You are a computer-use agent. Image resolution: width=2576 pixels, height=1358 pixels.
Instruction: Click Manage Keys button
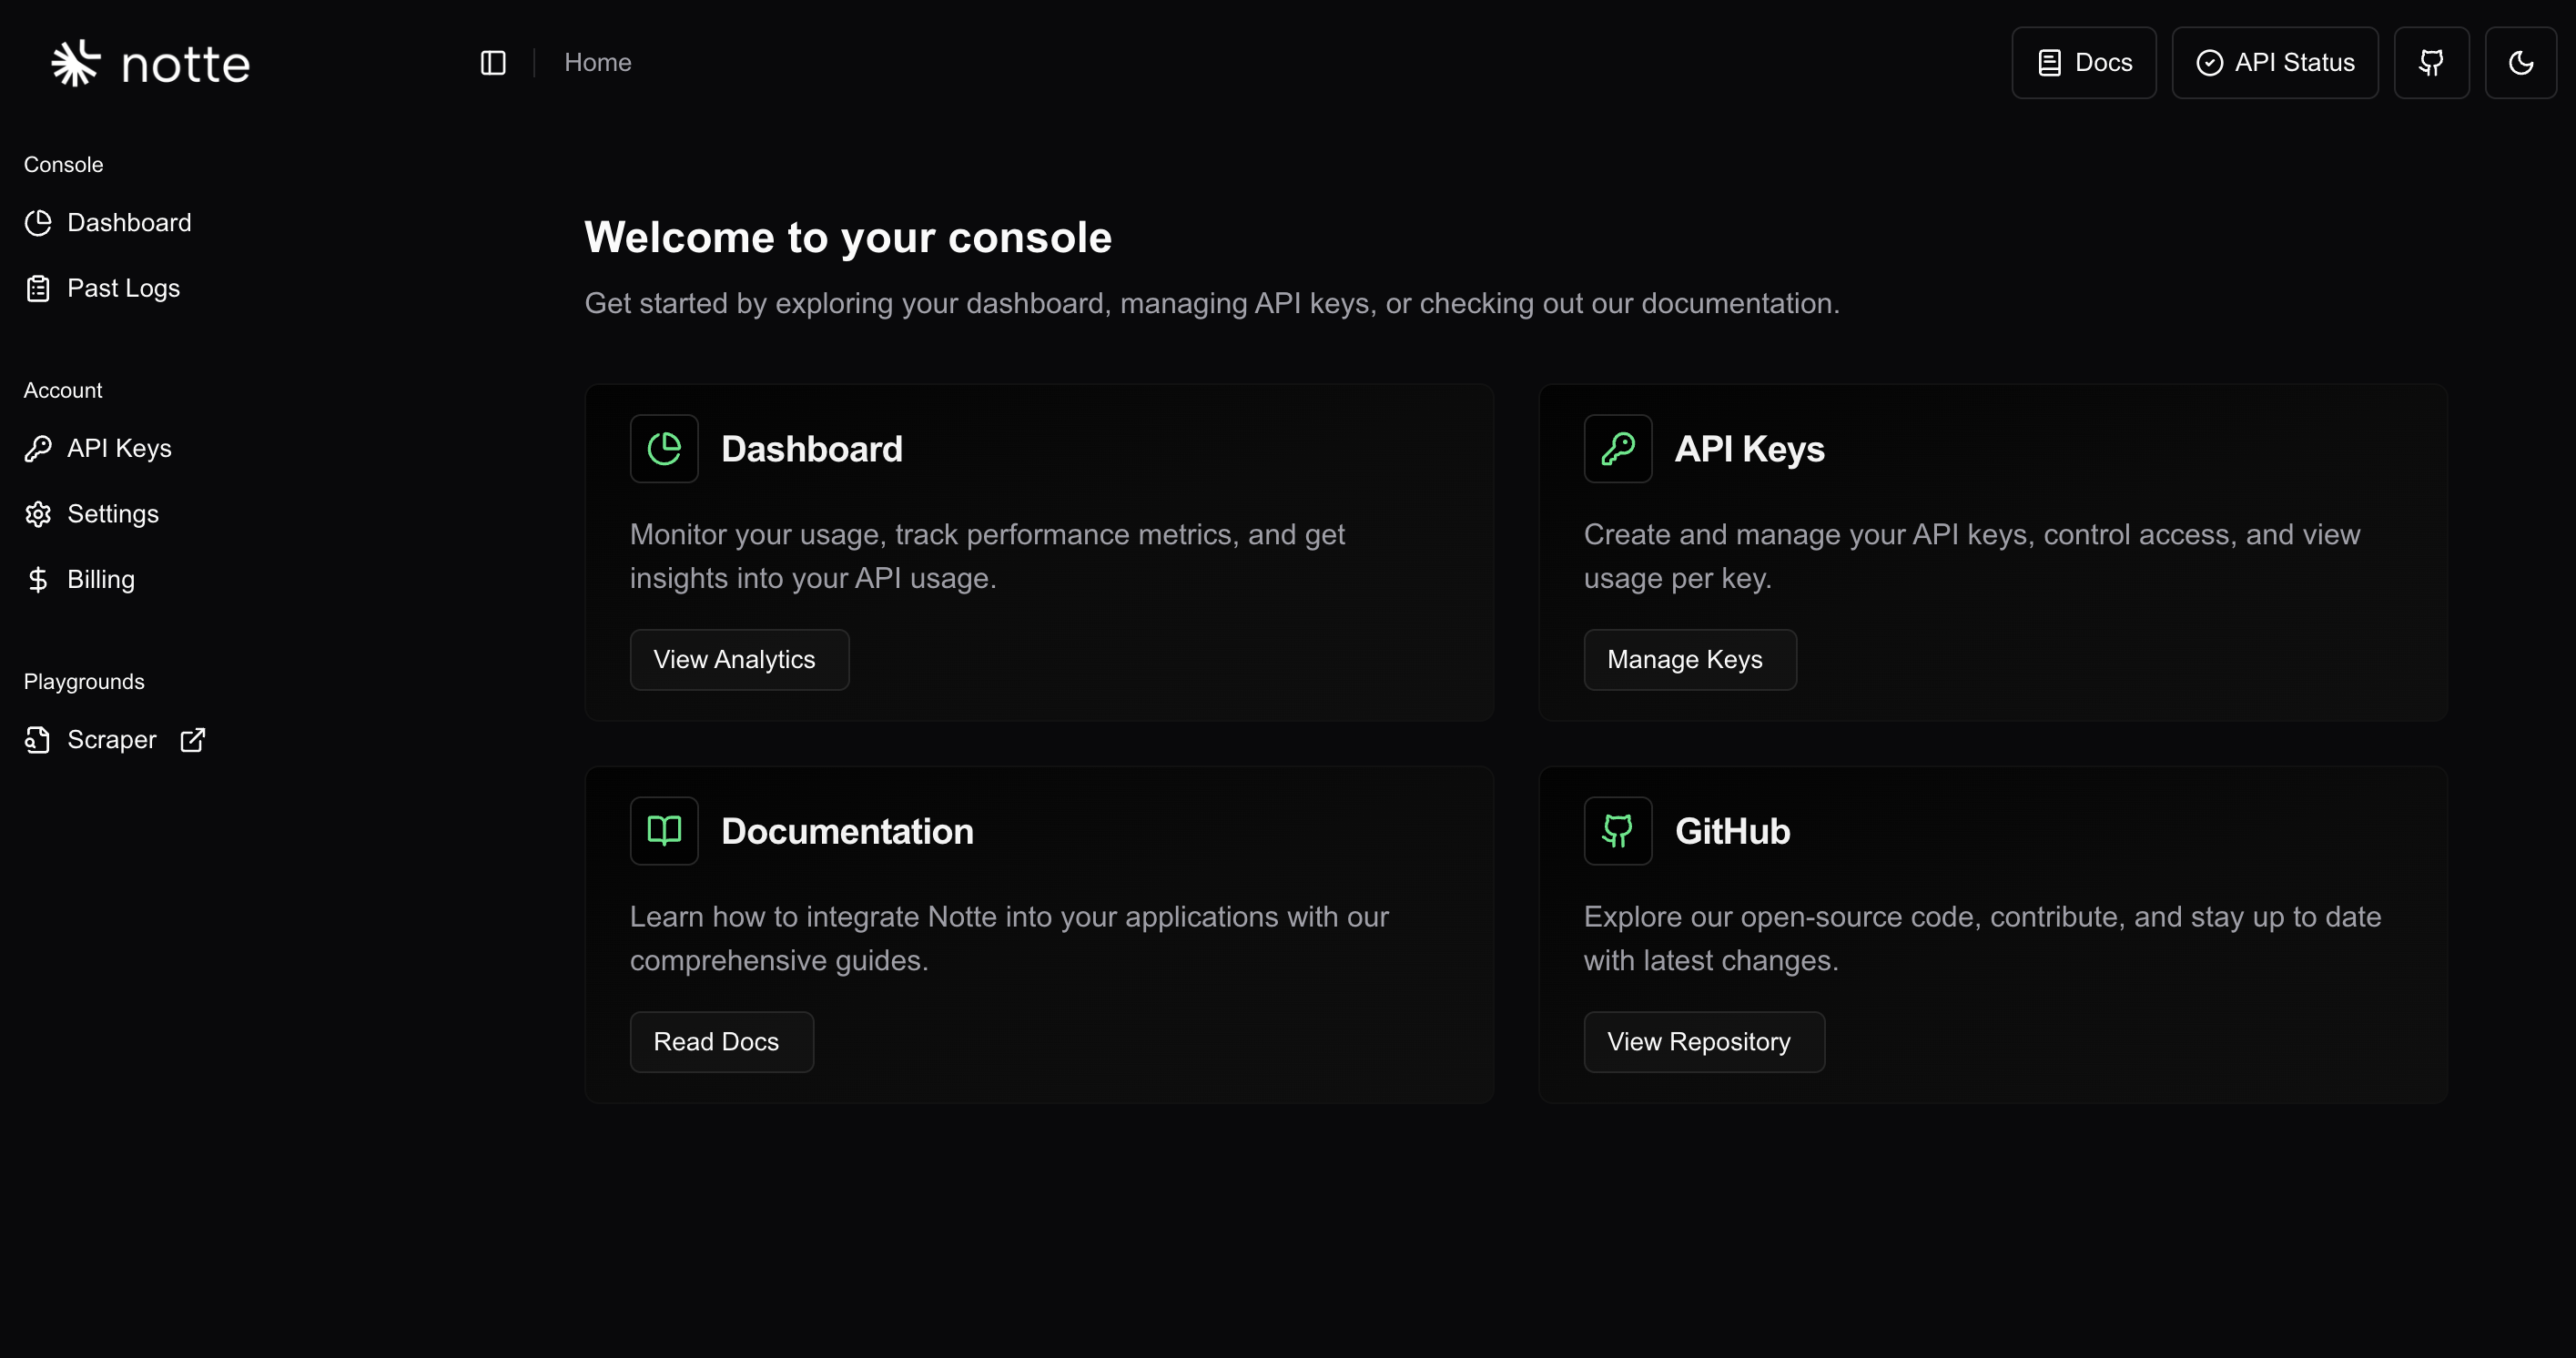tap(1690, 660)
